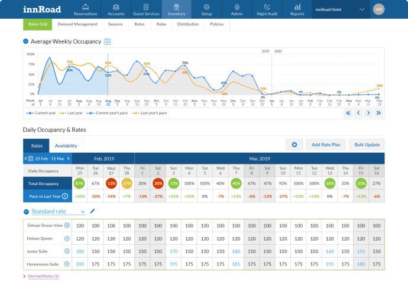Open the Night Audit moon icon

[x=267, y=7]
